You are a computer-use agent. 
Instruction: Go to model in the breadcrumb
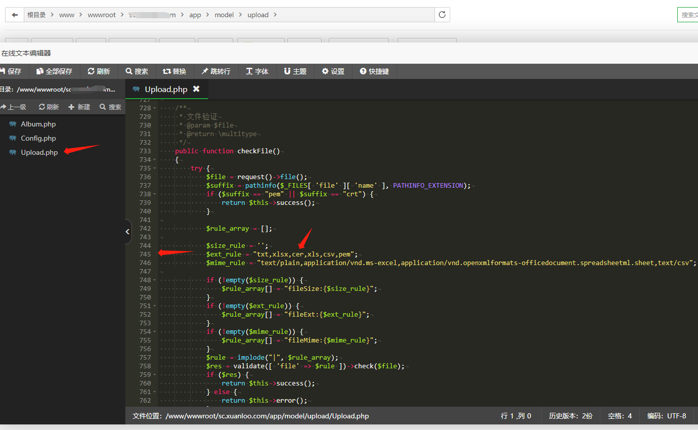click(224, 15)
